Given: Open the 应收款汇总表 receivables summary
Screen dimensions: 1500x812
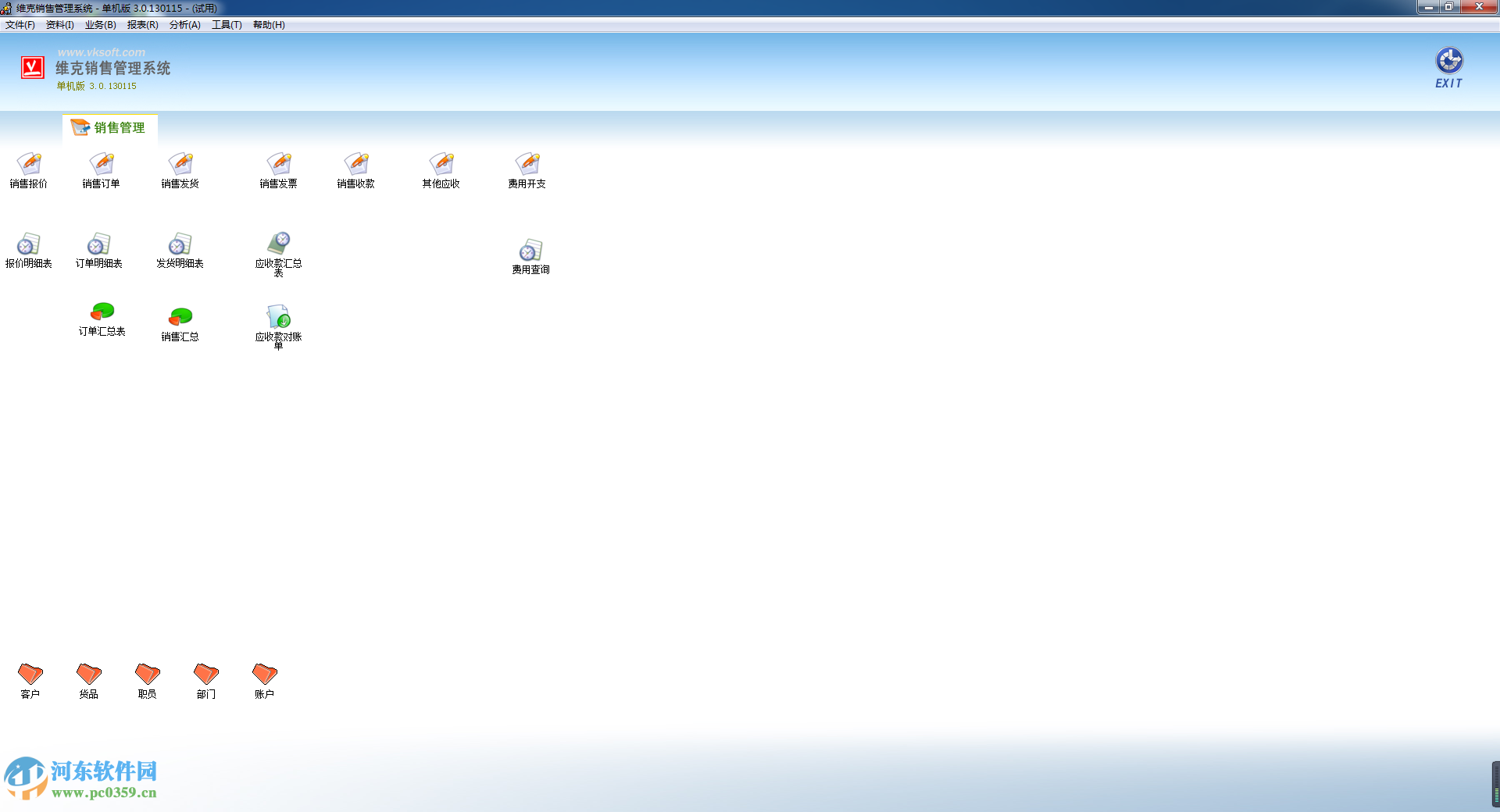Looking at the screenshot, I should 279,254.
